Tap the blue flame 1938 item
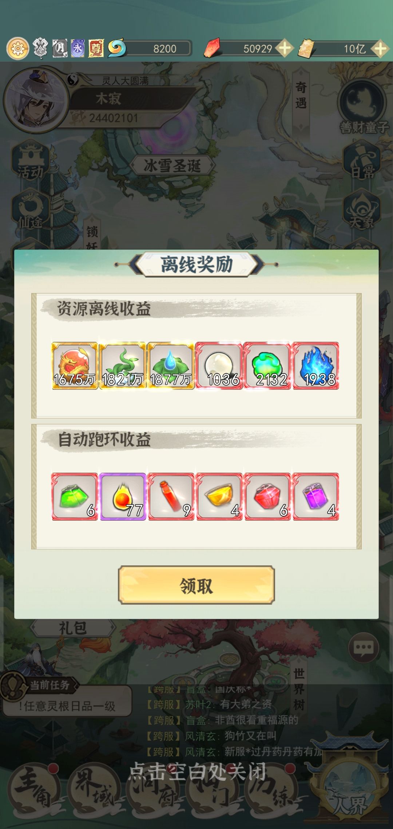This screenshot has height=829, width=393. (x=316, y=366)
